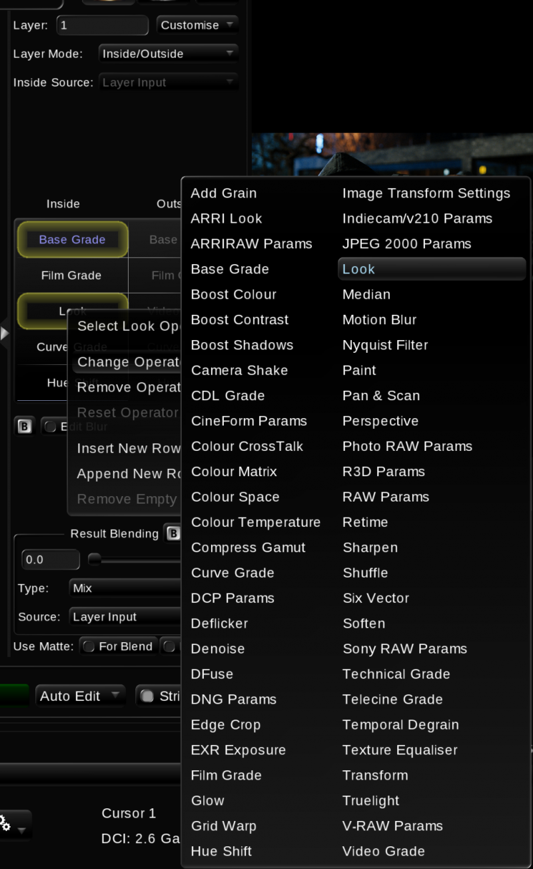Open the Auto Edit dropdown
The image size is (533, 869).
coord(80,696)
